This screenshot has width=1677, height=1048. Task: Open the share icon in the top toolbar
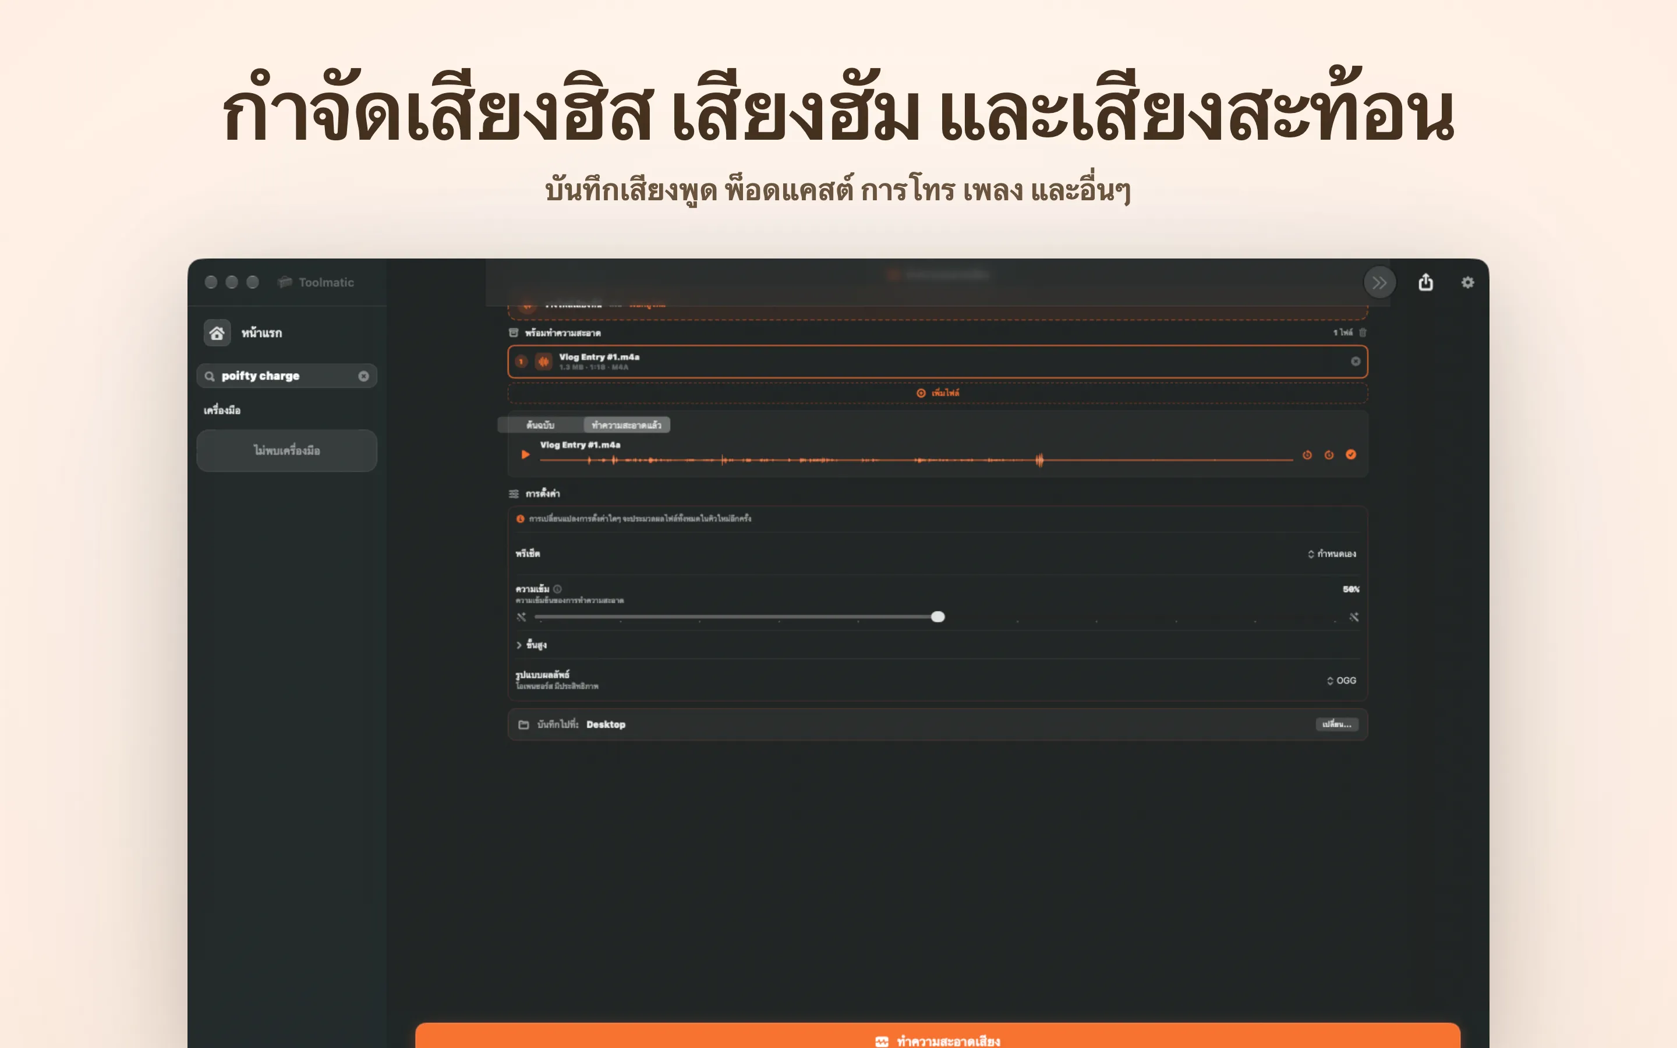pos(1425,282)
